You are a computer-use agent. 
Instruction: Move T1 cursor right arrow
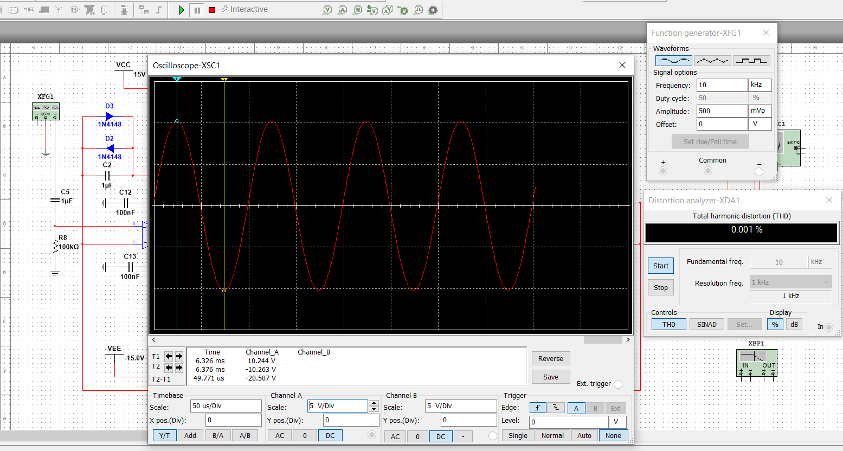(179, 356)
